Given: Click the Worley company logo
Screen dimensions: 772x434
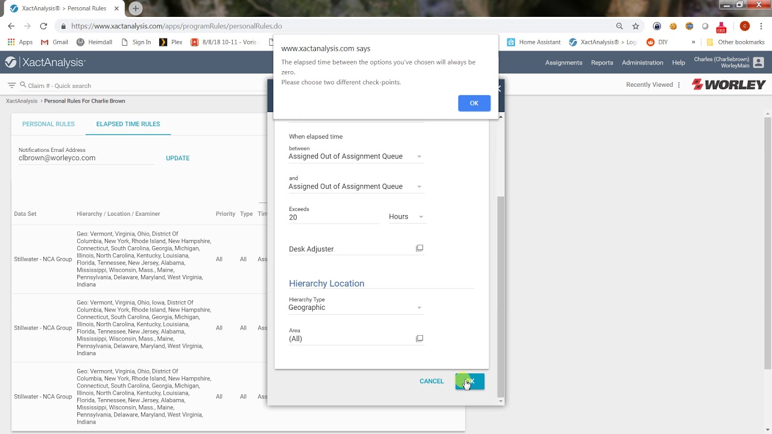Looking at the screenshot, I should (x=729, y=84).
